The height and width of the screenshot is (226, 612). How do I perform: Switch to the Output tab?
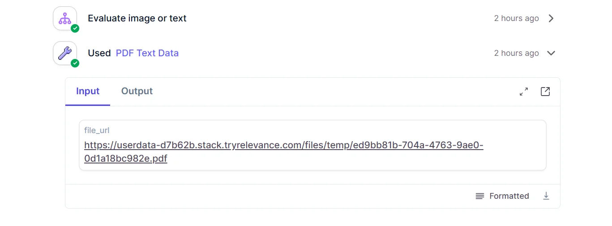coord(137,91)
